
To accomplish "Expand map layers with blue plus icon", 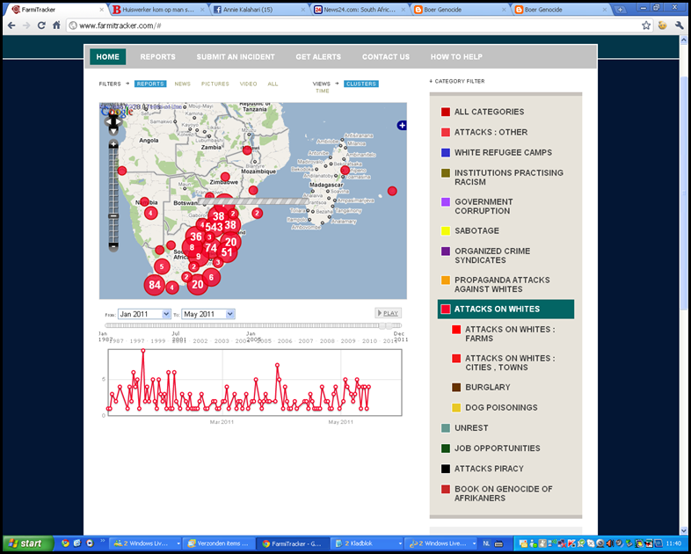I will 402,126.
